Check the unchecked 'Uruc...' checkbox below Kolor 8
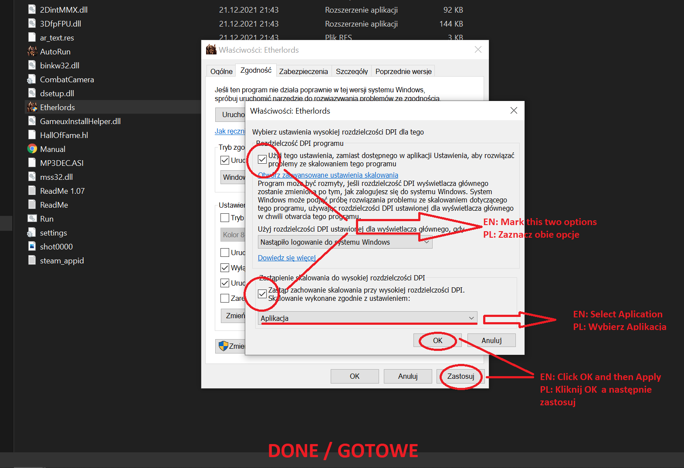The width and height of the screenshot is (684, 468). click(x=225, y=253)
